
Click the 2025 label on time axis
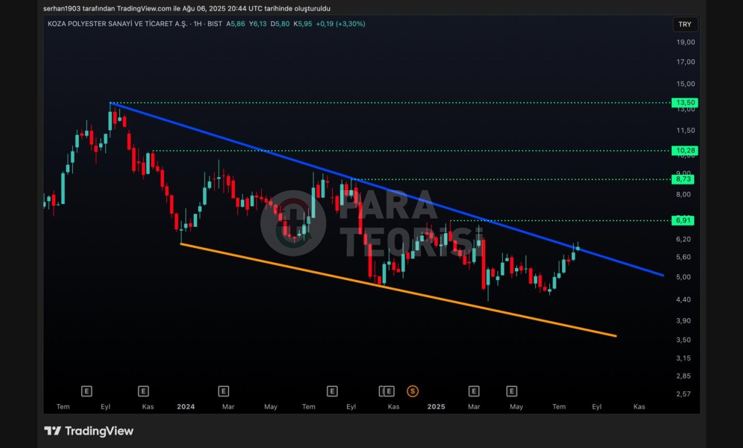436,407
